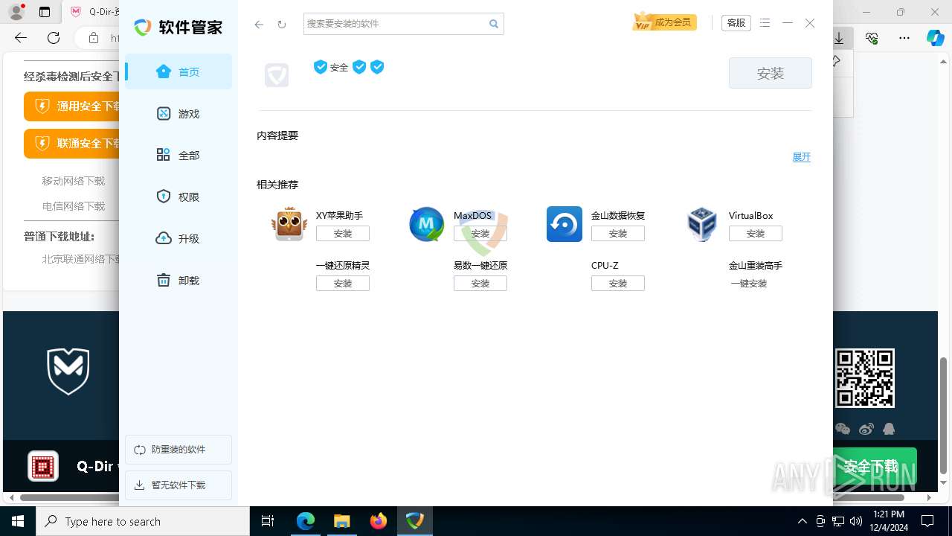Click the VirtualBox cube icon
This screenshot has width=952, height=536.
(702, 224)
